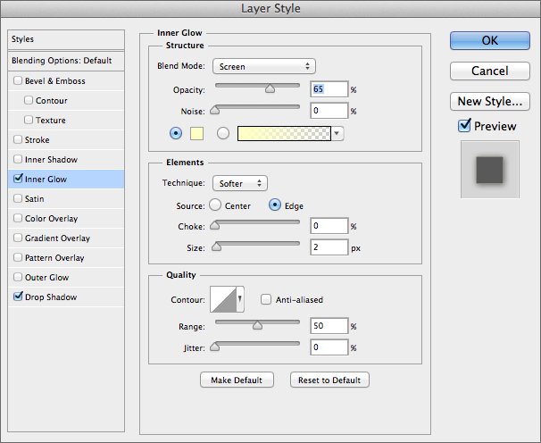Click the layer style preview thumbnail
Image resolution: width=541 pixels, height=443 pixels.
[x=488, y=168]
